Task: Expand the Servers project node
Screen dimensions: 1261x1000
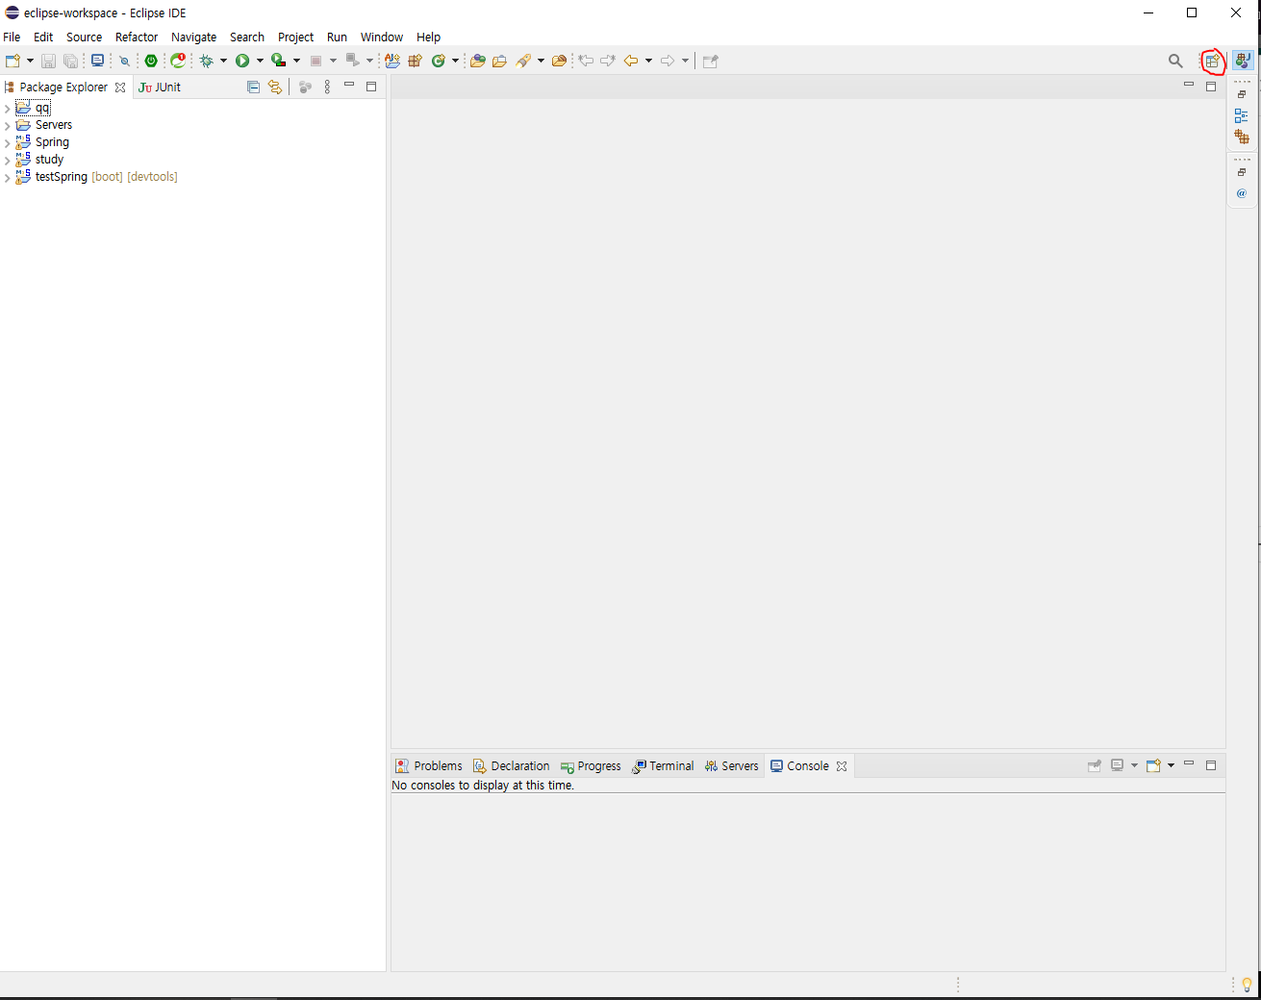Action: tap(8, 126)
